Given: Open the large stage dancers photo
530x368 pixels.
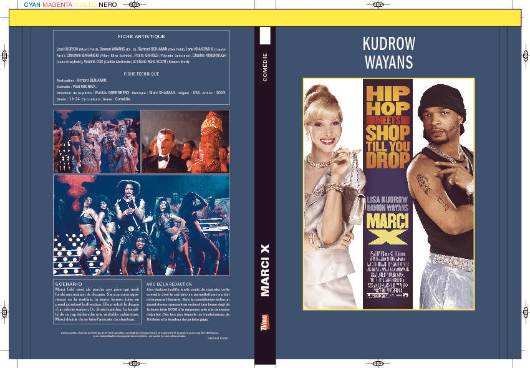Looking at the screenshot, I should (142, 225).
